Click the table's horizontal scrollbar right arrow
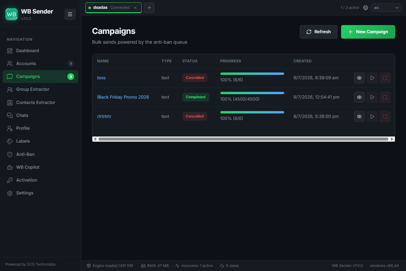This screenshot has height=271, width=406. click(392, 139)
